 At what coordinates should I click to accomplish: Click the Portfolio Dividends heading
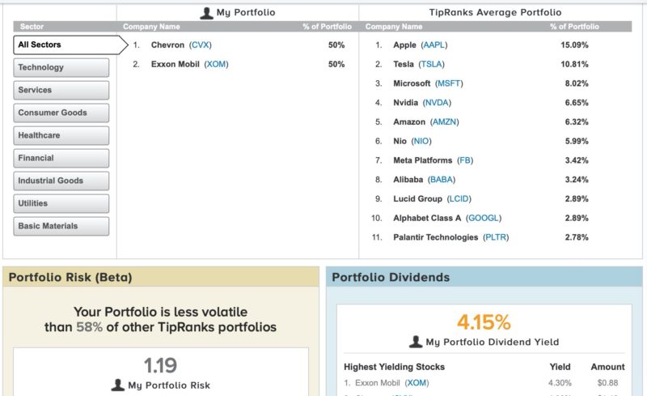[x=391, y=277]
